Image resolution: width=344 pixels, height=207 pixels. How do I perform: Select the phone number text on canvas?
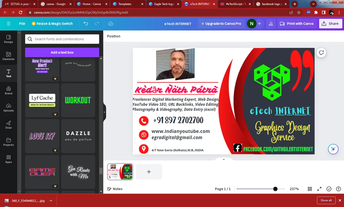178,120
